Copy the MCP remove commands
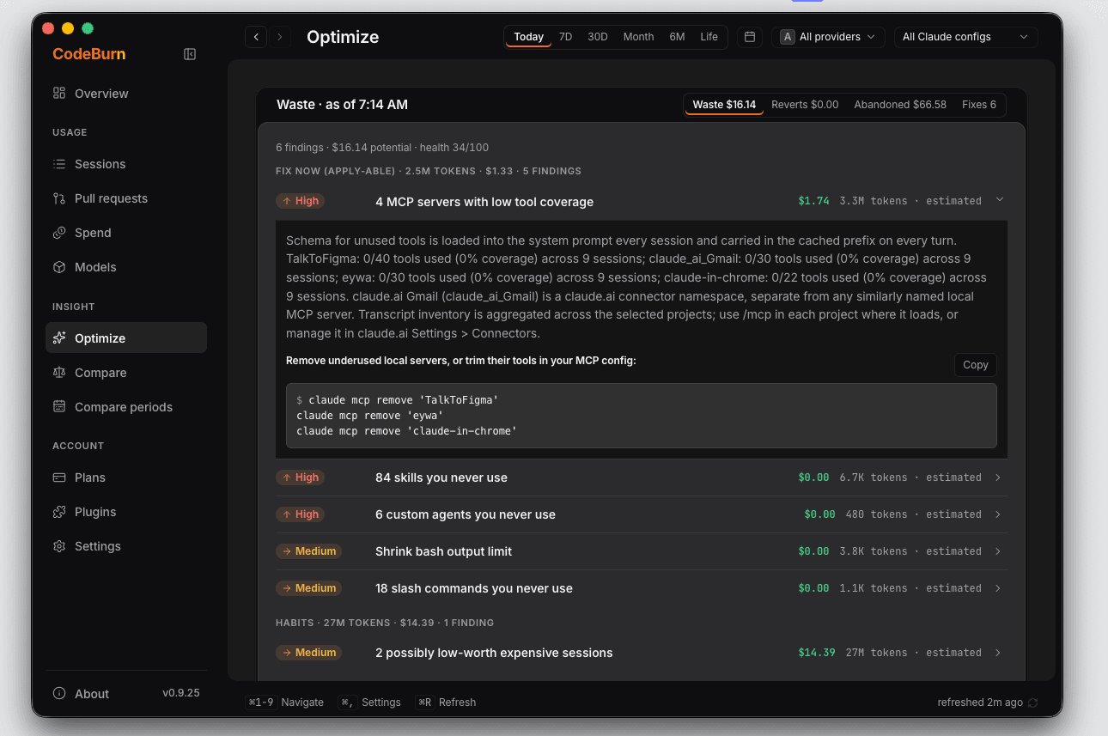This screenshot has width=1108, height=736. (x=976, y=365)
